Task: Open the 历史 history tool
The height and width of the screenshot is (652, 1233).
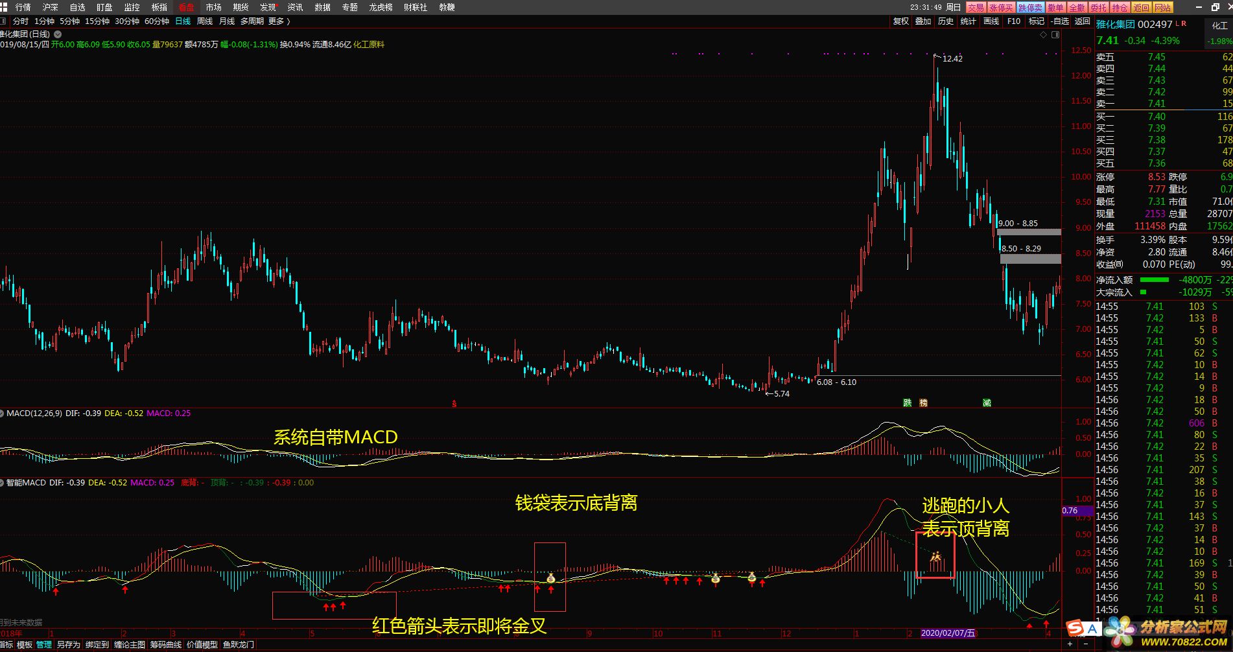Action: 946,21
